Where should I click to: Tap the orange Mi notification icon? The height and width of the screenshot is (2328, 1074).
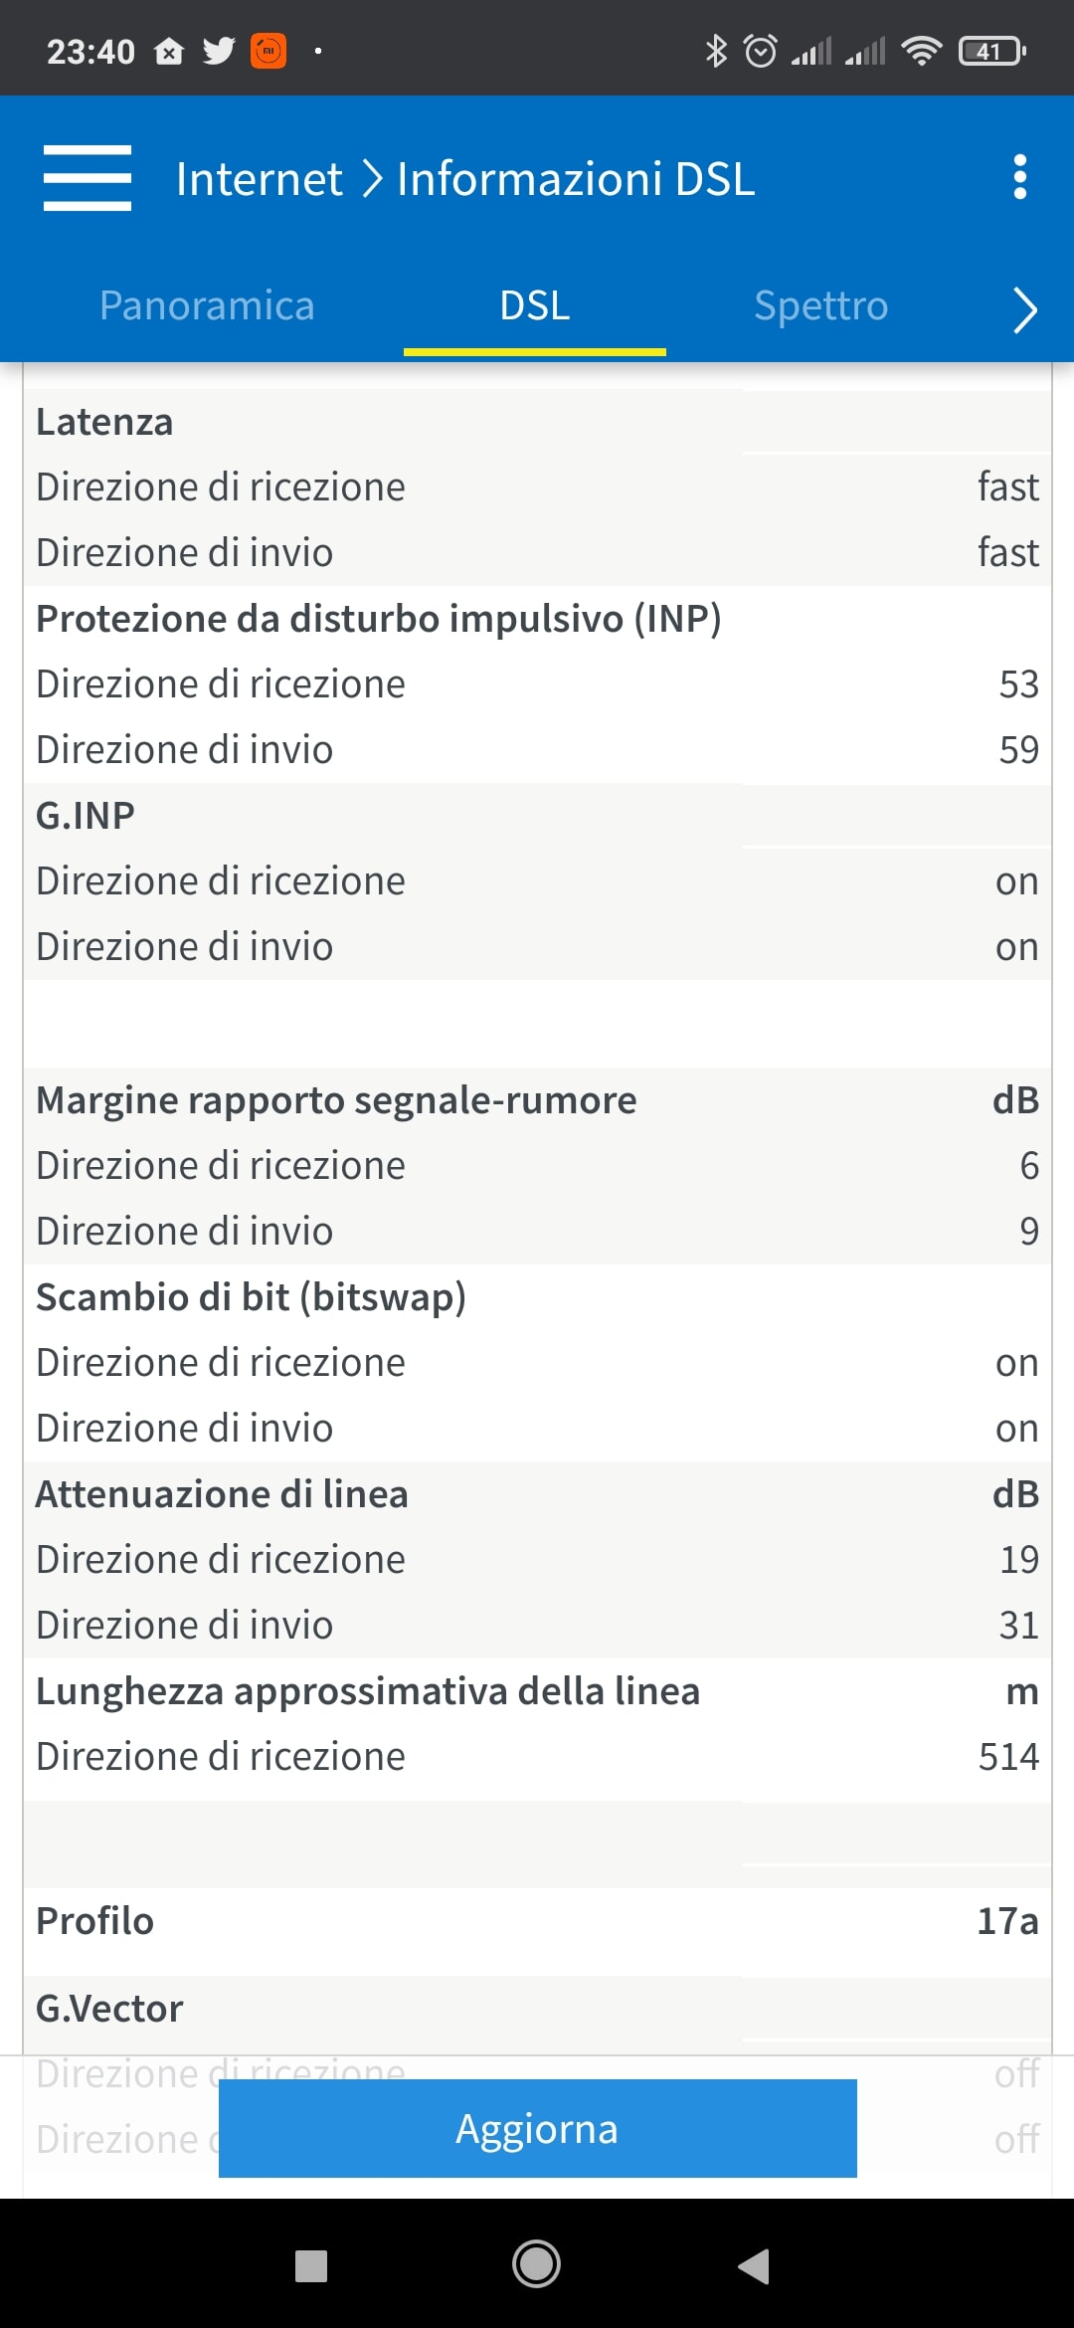pos(268,51)
